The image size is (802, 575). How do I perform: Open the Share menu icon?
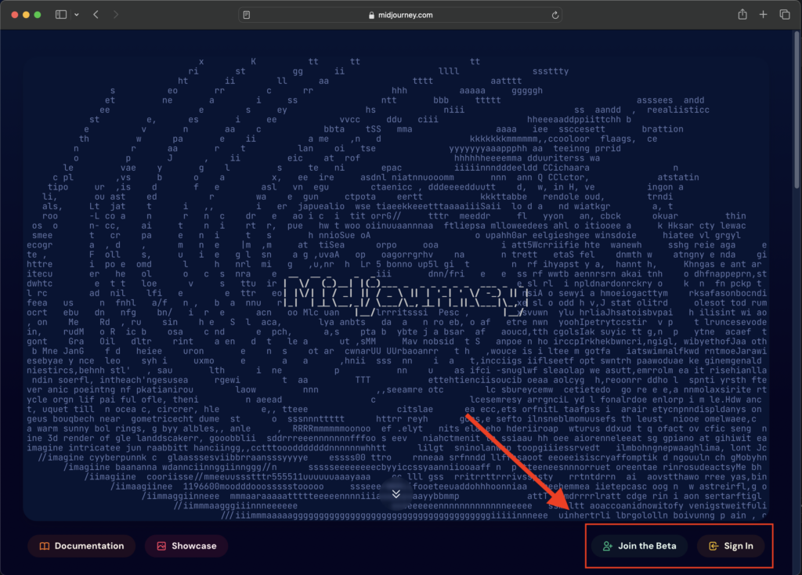(742, 14)
